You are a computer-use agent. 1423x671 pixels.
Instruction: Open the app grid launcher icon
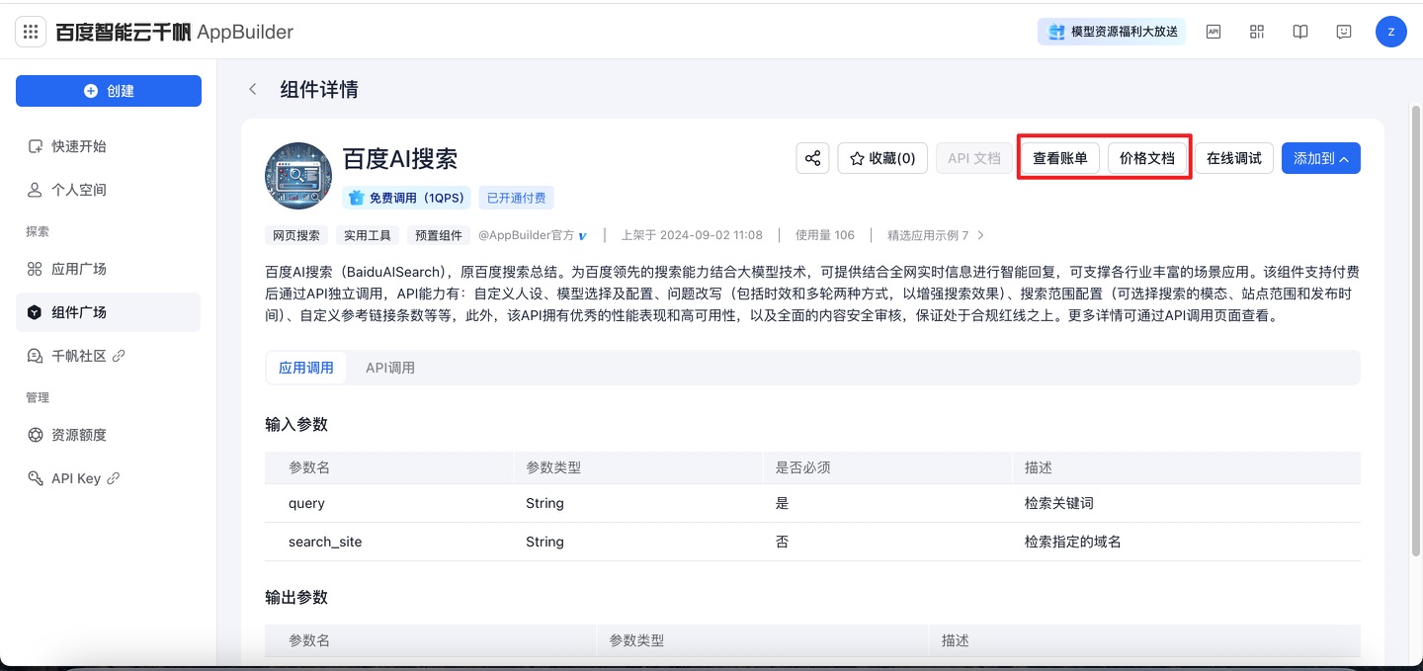coord(31,32)
